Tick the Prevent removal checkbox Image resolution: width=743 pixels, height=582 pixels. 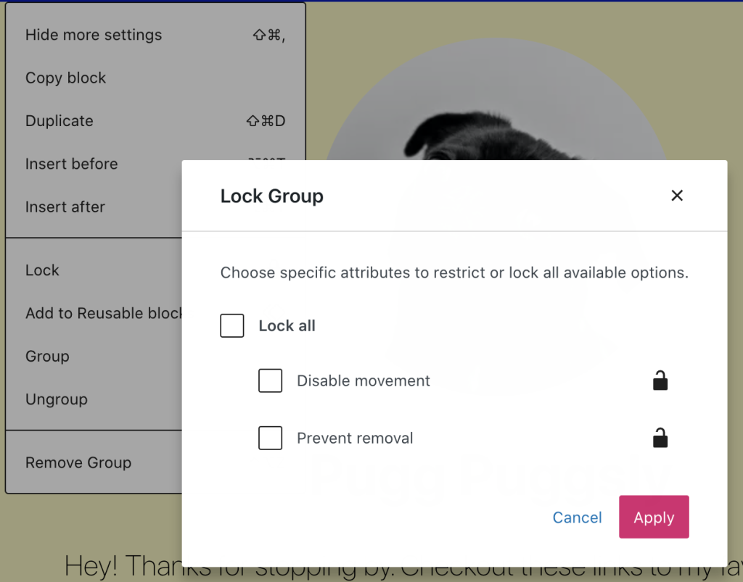271,438
